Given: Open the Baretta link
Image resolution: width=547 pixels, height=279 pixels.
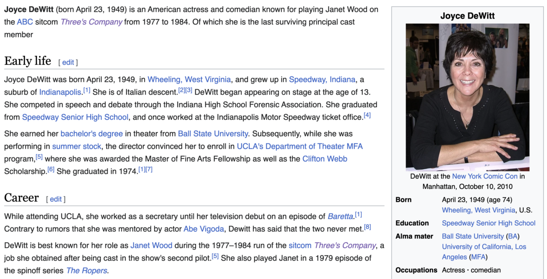Looking at the screenshot, I should [340, 216].
